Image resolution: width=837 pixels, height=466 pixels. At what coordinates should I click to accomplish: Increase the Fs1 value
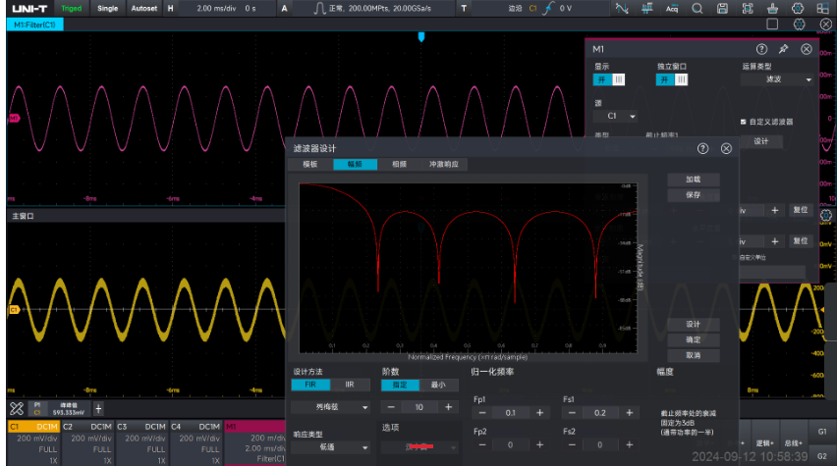pyautogui.click(x=630, y=413)
